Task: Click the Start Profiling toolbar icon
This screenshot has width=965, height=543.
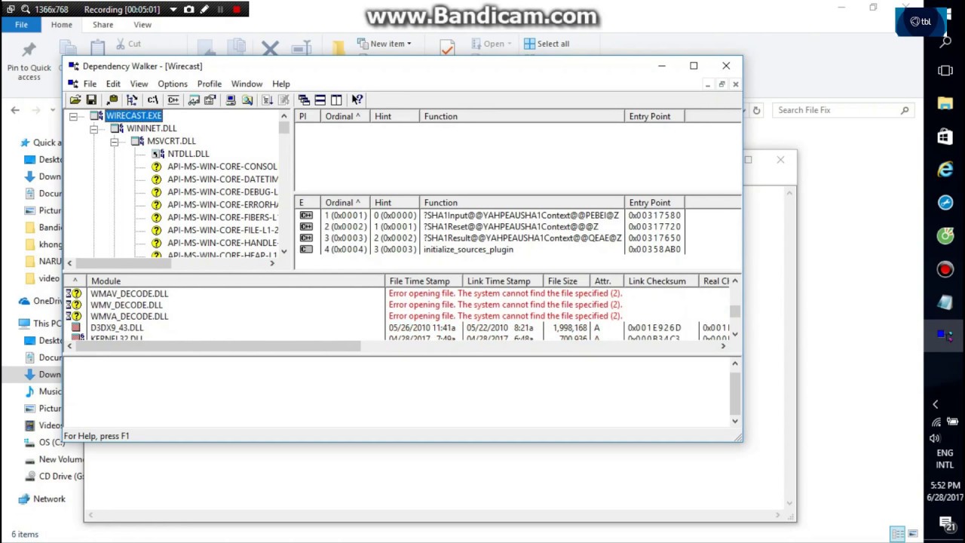Action: pyautogui.click(x=268, y=100)
